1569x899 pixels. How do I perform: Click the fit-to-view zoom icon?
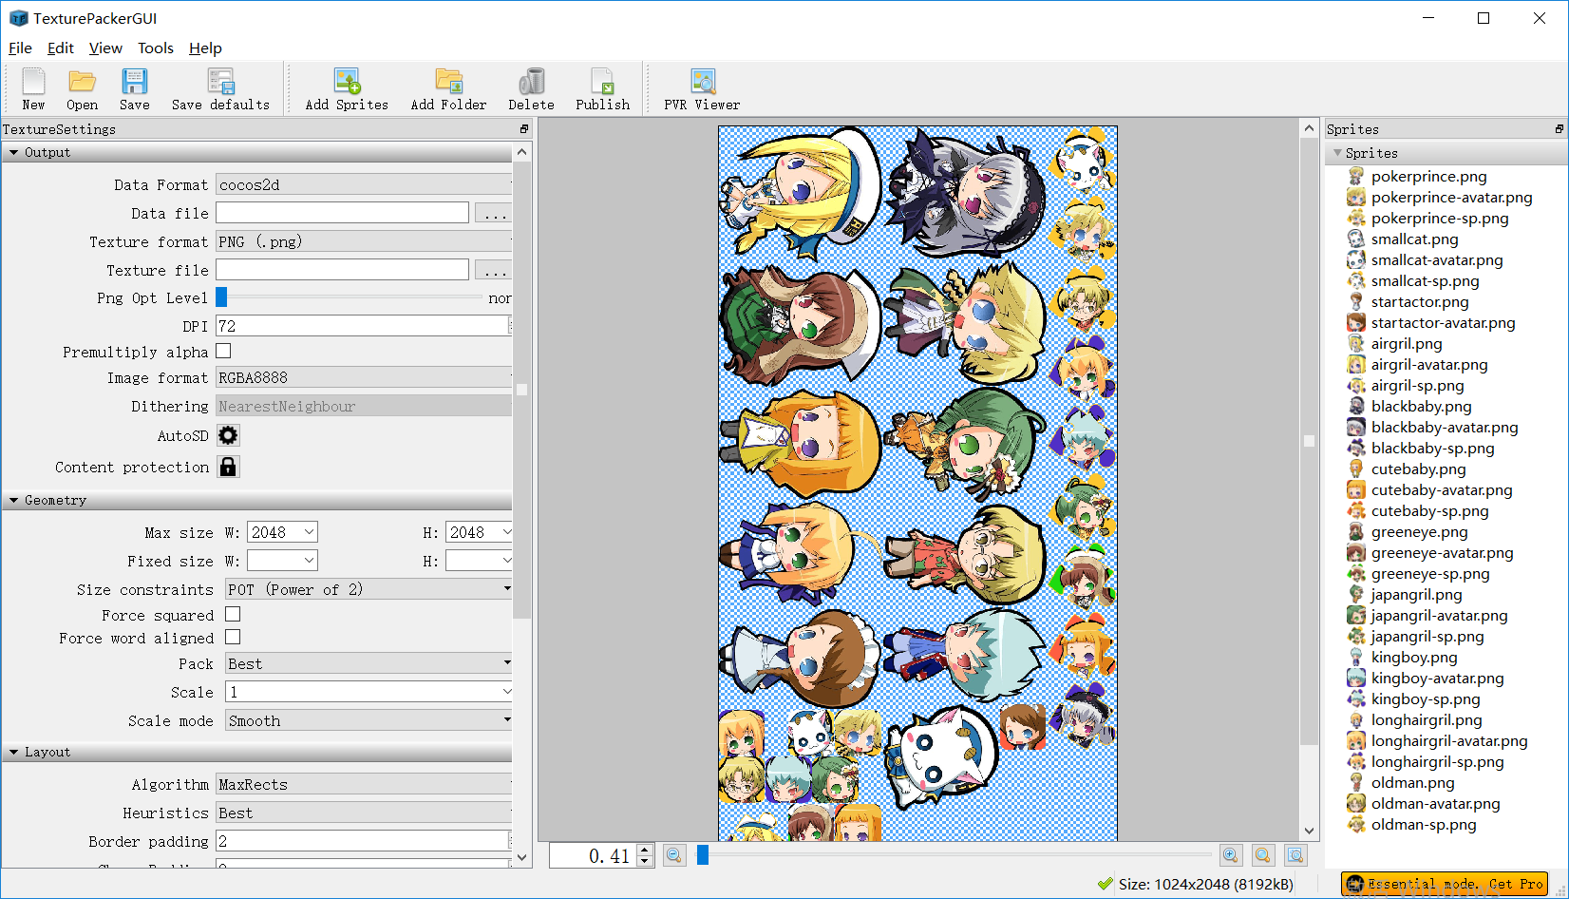(1295, 855)
